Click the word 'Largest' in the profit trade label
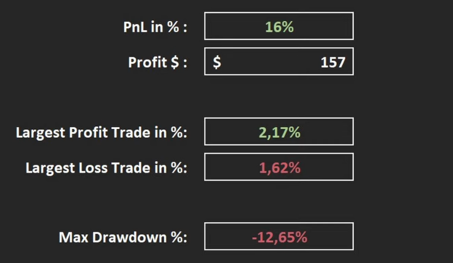The image size is (453, 263). click(x=40, y=133)
